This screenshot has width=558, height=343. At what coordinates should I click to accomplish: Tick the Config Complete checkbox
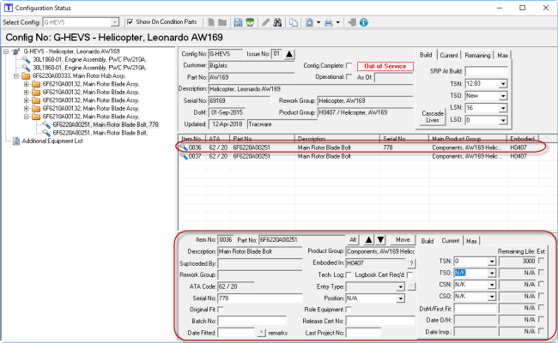click(349, 65)
